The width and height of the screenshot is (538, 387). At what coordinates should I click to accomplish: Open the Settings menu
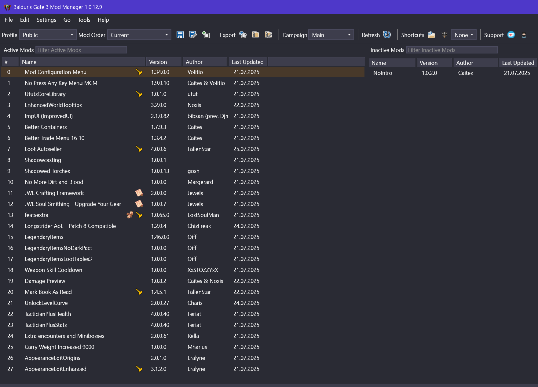point(46,20)
